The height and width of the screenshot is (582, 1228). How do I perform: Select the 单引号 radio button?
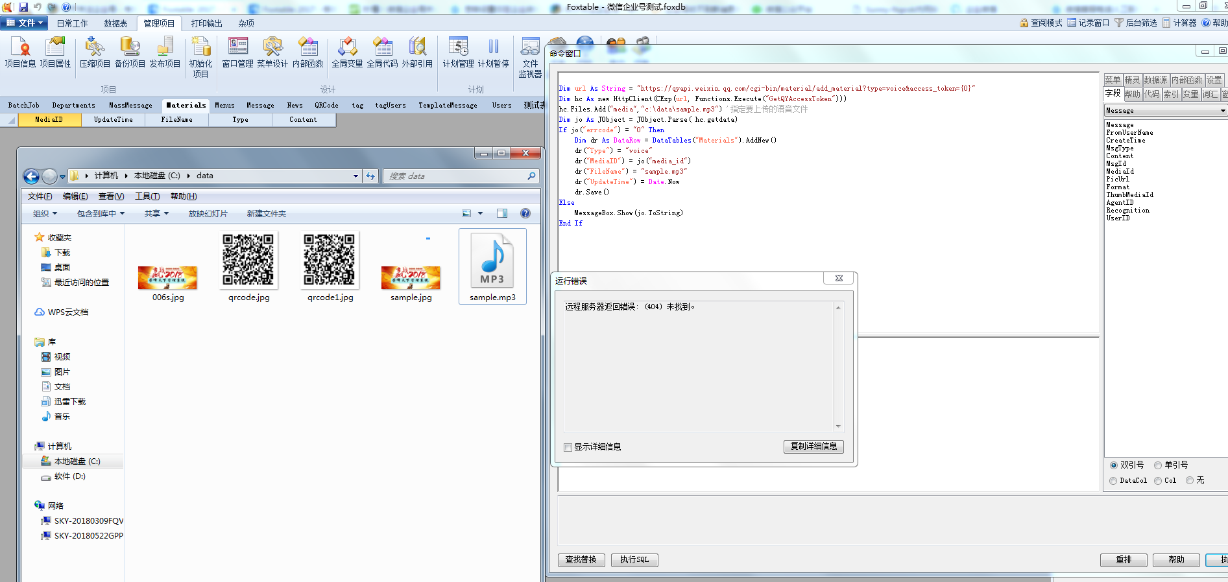point(1158,465)
